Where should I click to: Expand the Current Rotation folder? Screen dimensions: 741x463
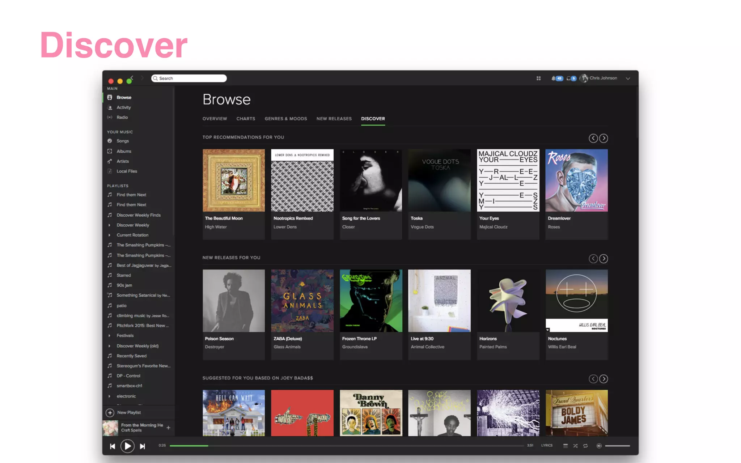109,235
